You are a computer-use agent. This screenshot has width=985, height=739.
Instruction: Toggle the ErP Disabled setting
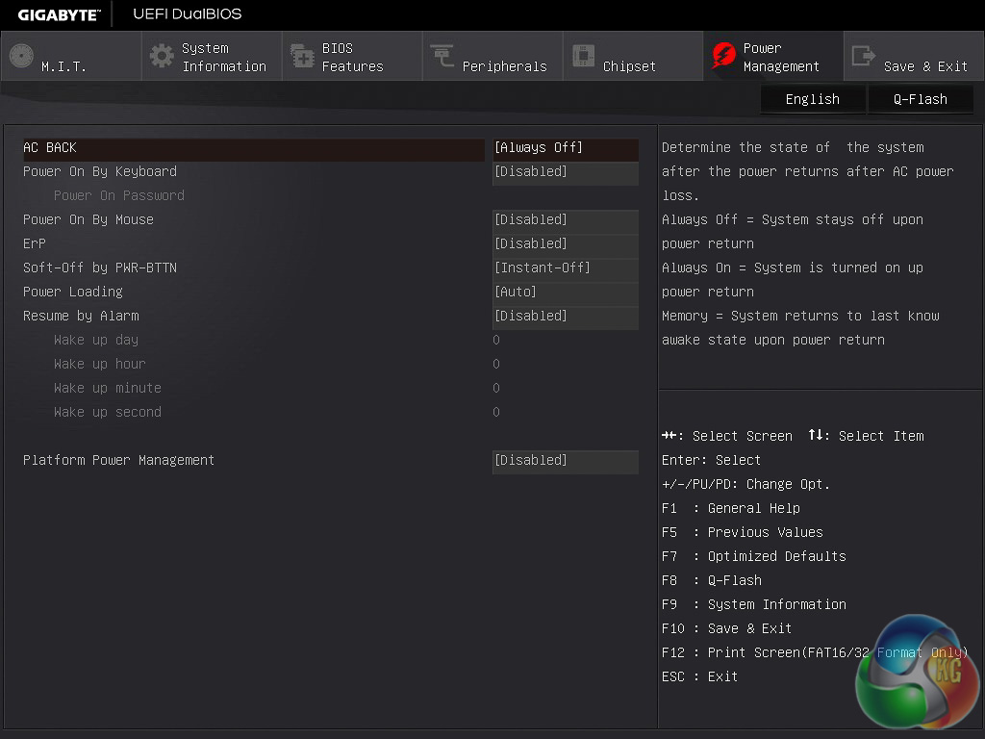point(565,244)
